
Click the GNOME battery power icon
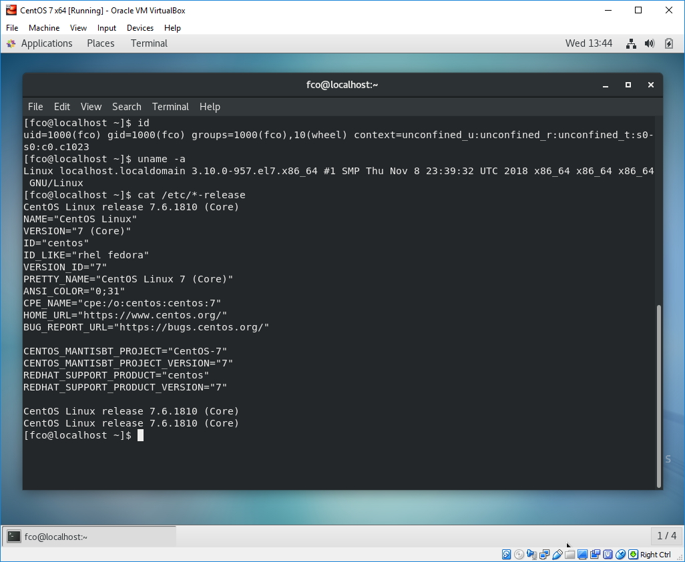(x=669, y=43)
